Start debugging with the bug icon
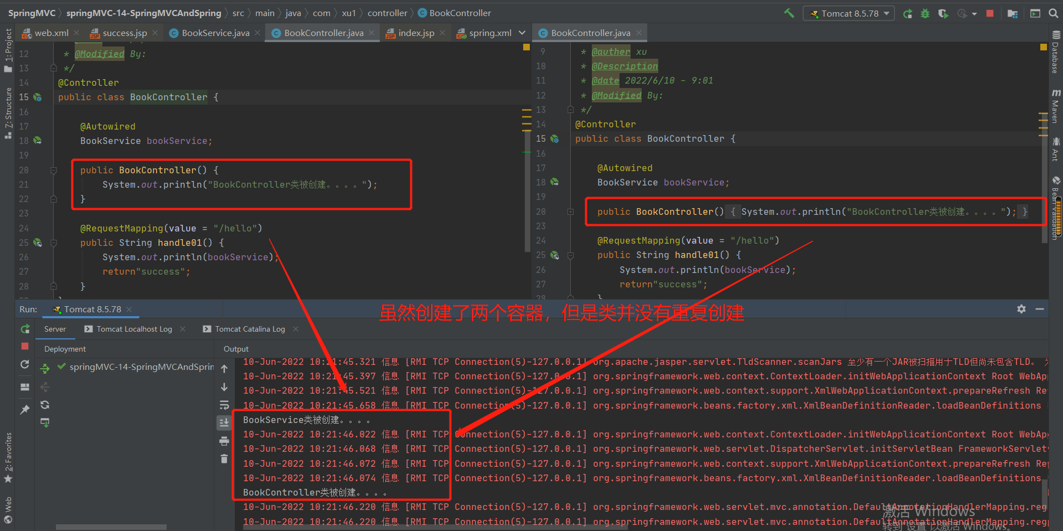The height and width of the screenshot is (531, 1063). tap(925, 13)
